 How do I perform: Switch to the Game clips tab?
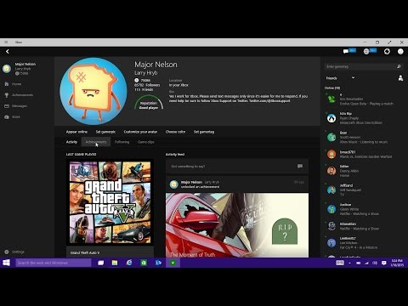pos(146,142)
